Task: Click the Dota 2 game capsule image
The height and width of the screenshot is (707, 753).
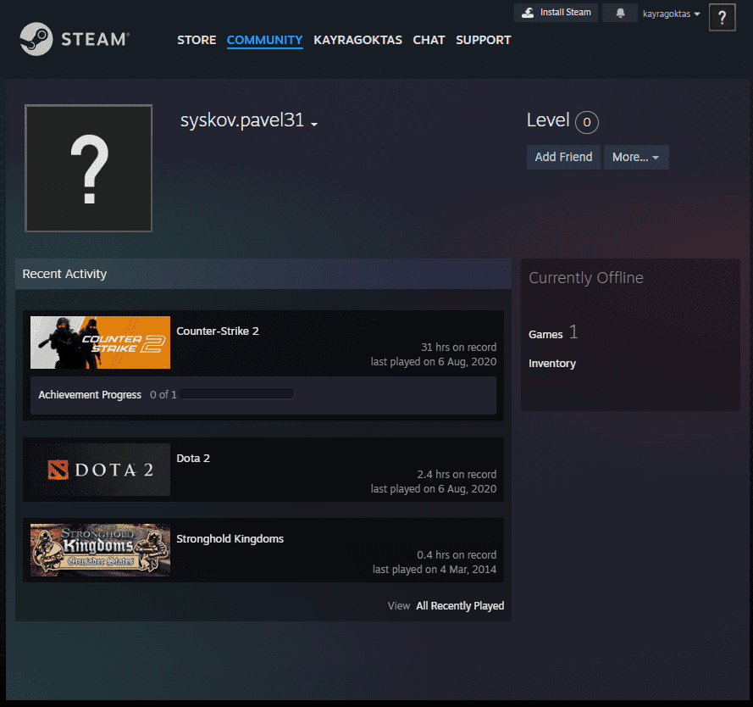Action: pos(100,470)
